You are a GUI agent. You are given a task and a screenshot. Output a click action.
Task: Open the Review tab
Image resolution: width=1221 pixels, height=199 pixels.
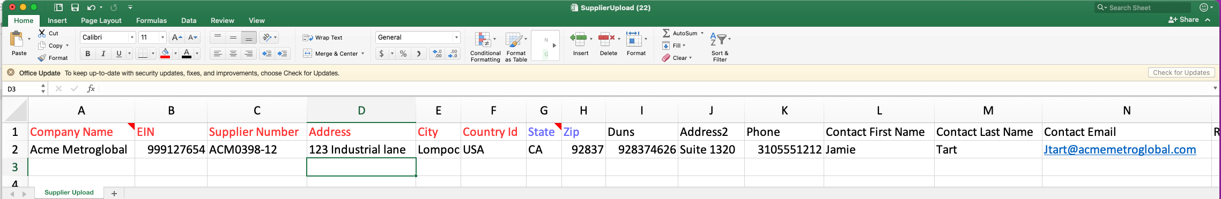(223, 20)
